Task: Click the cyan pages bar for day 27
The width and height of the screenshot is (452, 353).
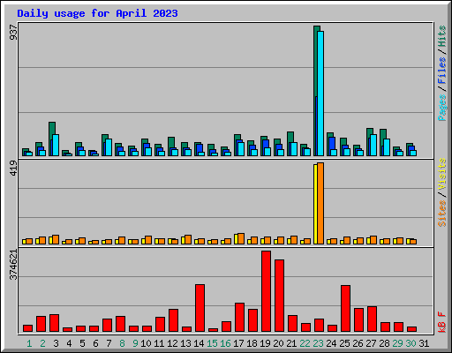Action: click(x=373, y=145)
